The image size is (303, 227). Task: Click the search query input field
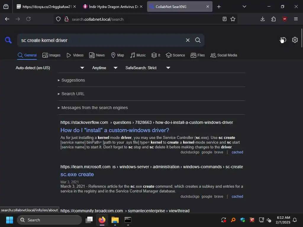pos(101,40)
